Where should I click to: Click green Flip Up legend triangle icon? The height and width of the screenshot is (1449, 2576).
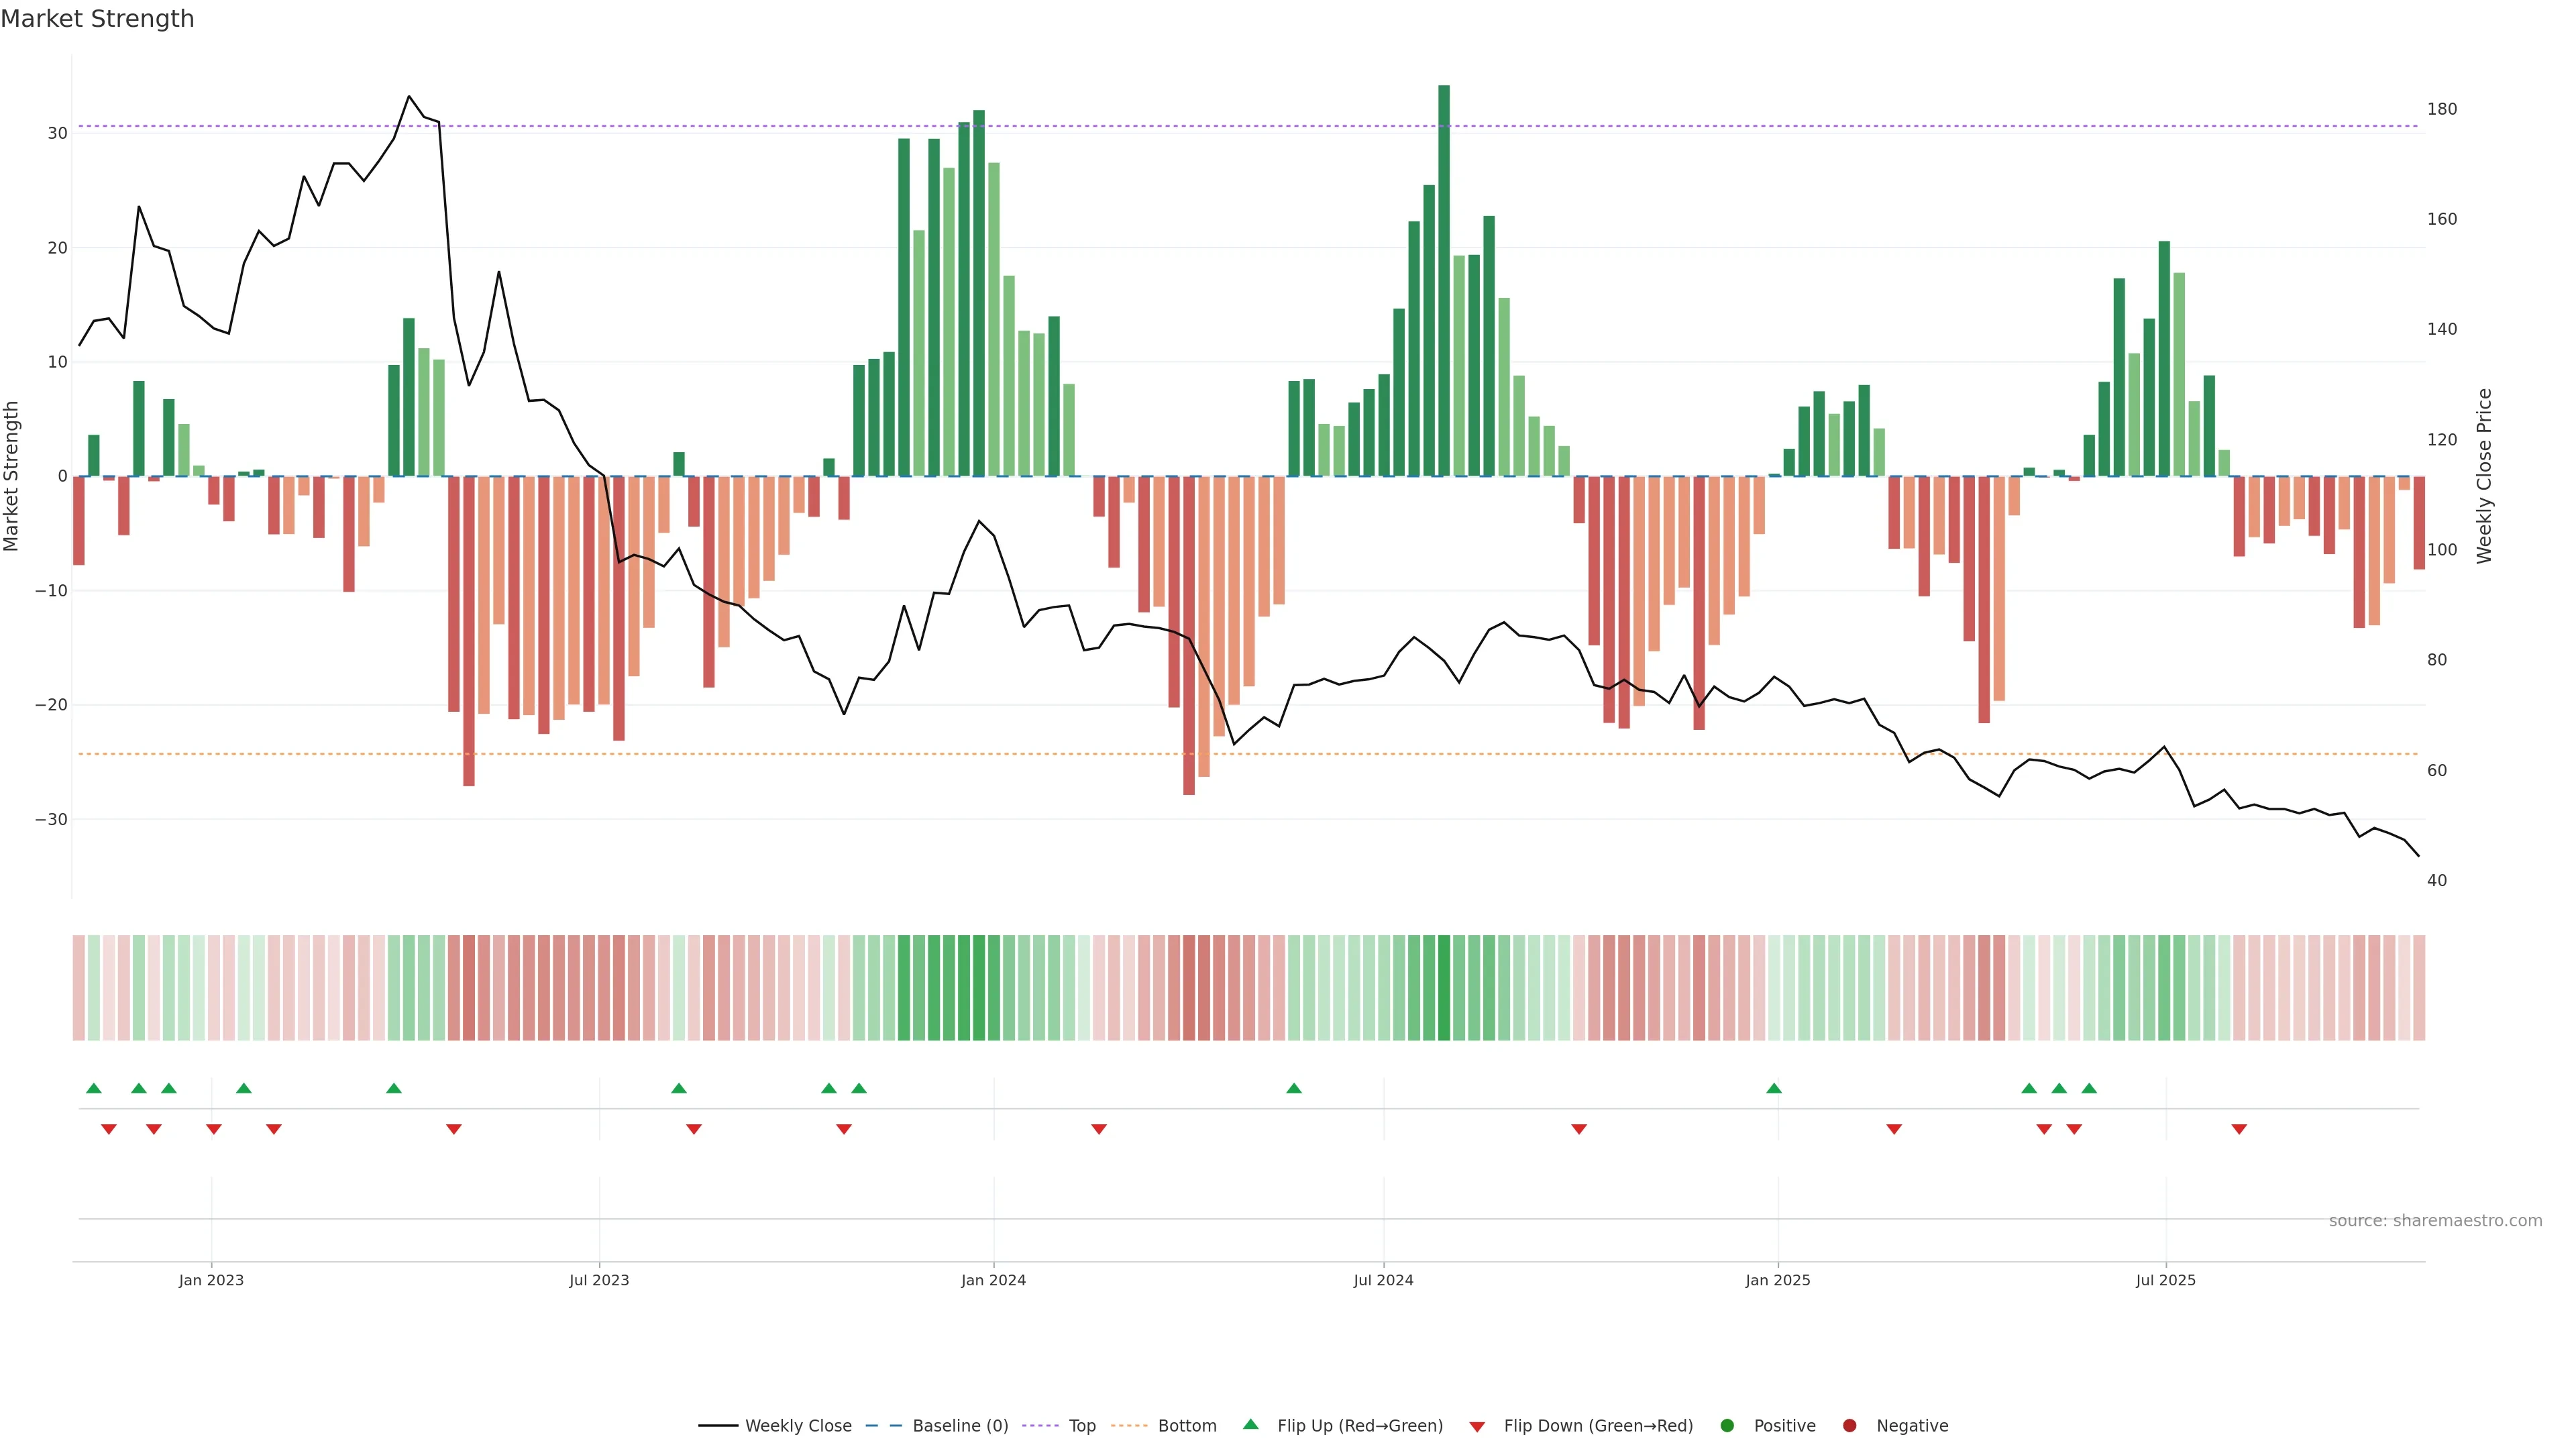[1250, 1424]
